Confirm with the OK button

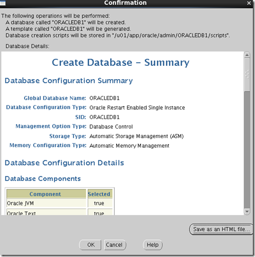click(x=90, y=245)
